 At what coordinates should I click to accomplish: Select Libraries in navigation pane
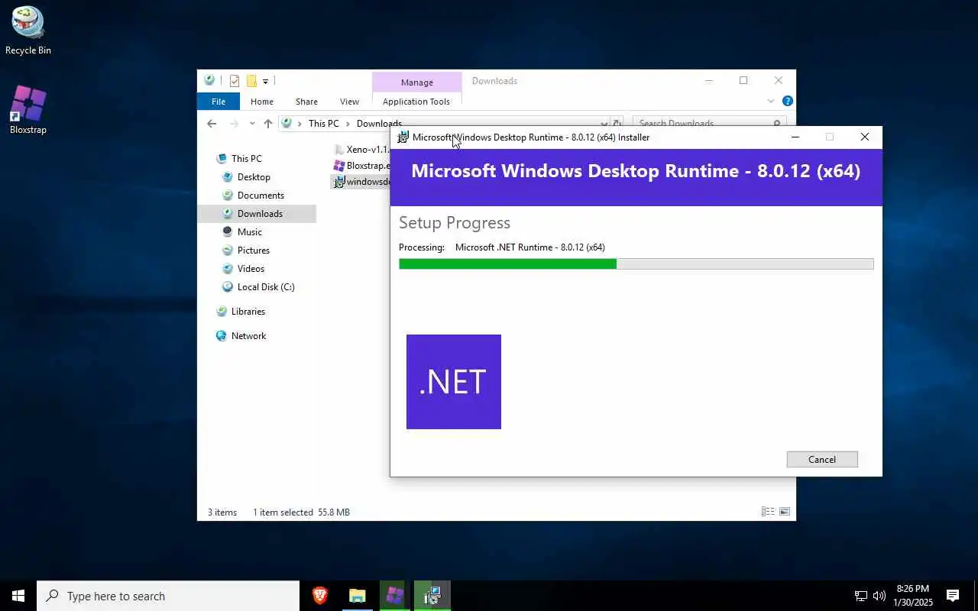[x=248, y=312]
